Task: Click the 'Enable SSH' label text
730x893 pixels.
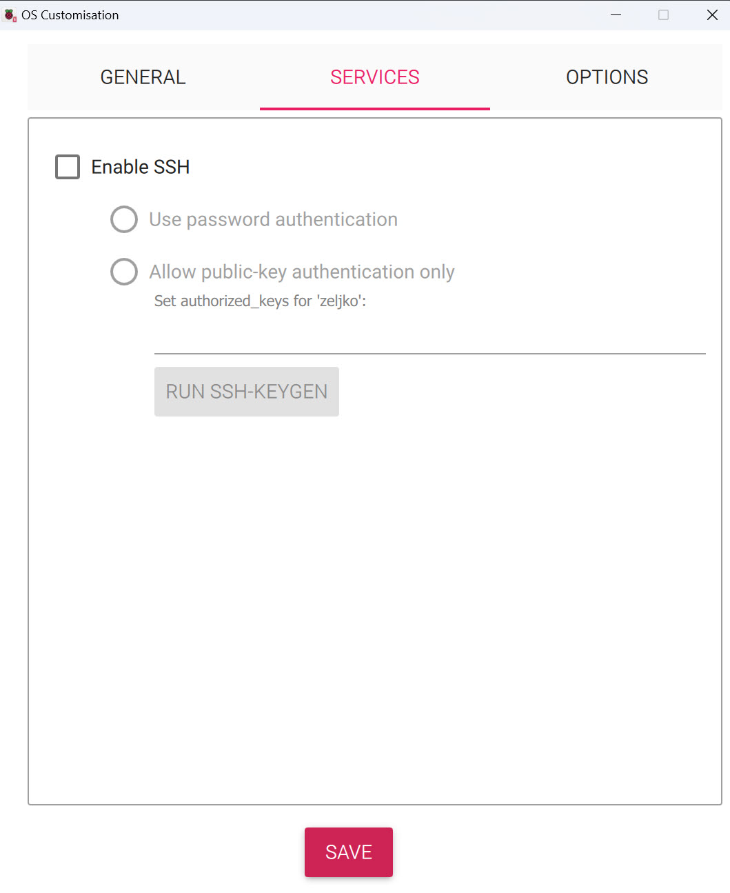Action: pyautogui.click(x=141, y=167)
